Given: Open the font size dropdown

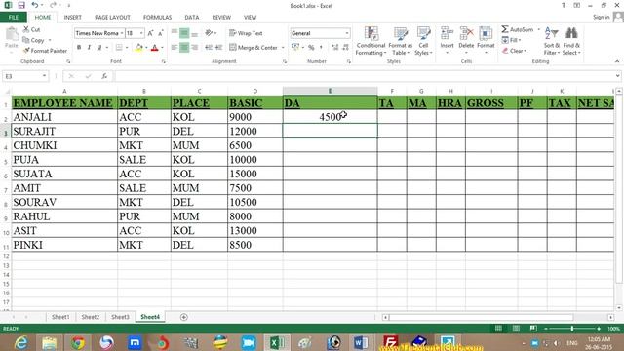Looking at the screenshot, I should (141, 33).
